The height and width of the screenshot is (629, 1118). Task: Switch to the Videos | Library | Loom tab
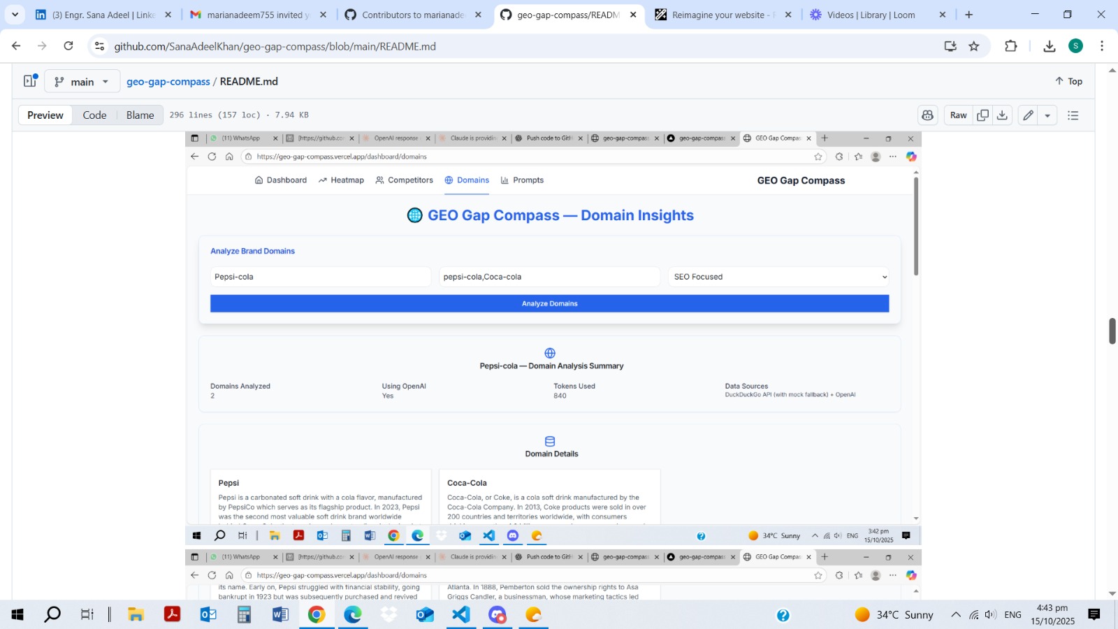[878, 15]
